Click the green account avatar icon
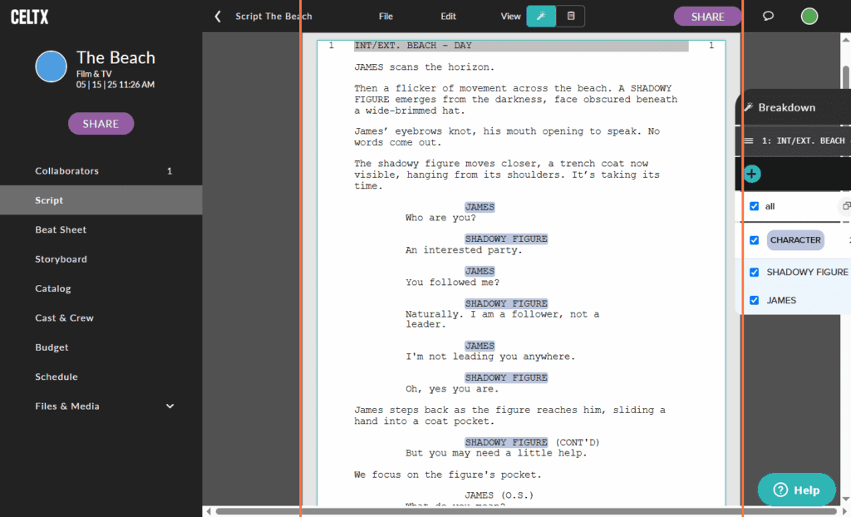Screen dimensions: 851x517 click(809, 16)
